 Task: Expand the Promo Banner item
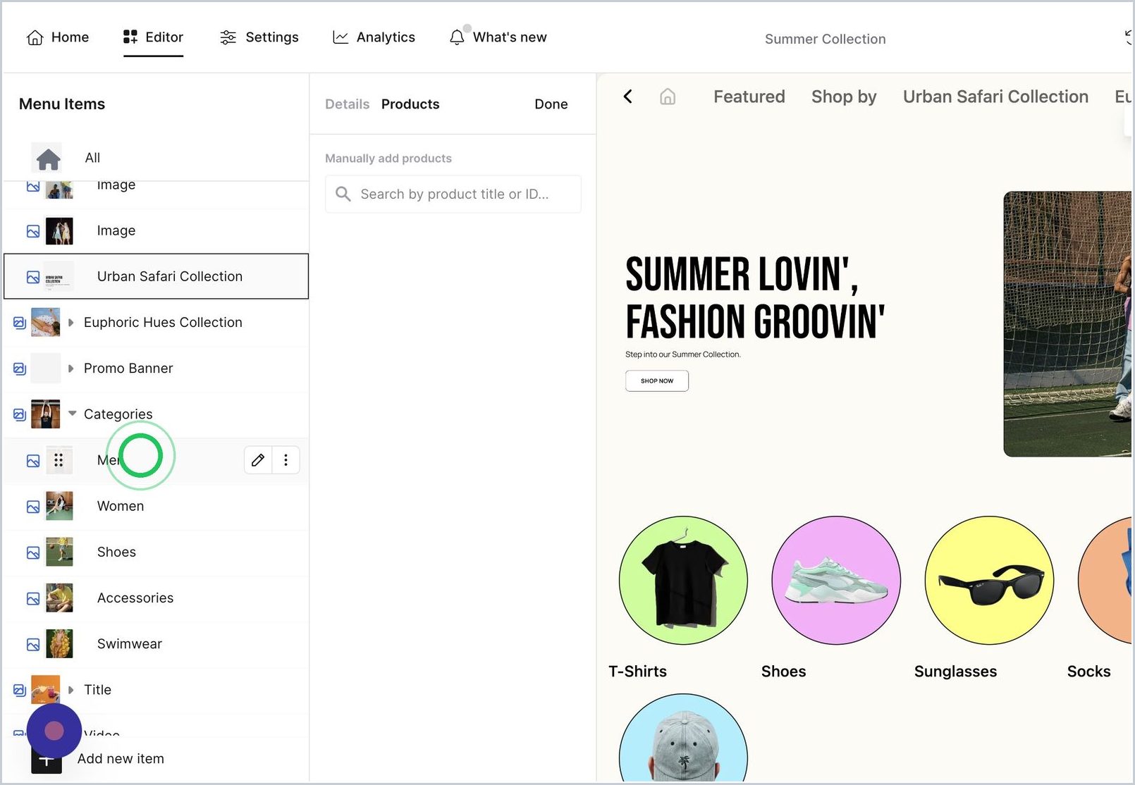(70, 369)
